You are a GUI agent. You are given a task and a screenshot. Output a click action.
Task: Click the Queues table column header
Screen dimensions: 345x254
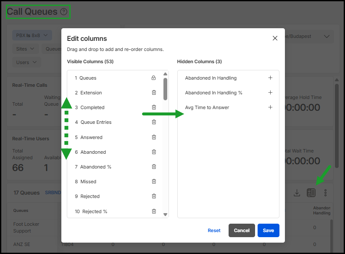(21, 210)
